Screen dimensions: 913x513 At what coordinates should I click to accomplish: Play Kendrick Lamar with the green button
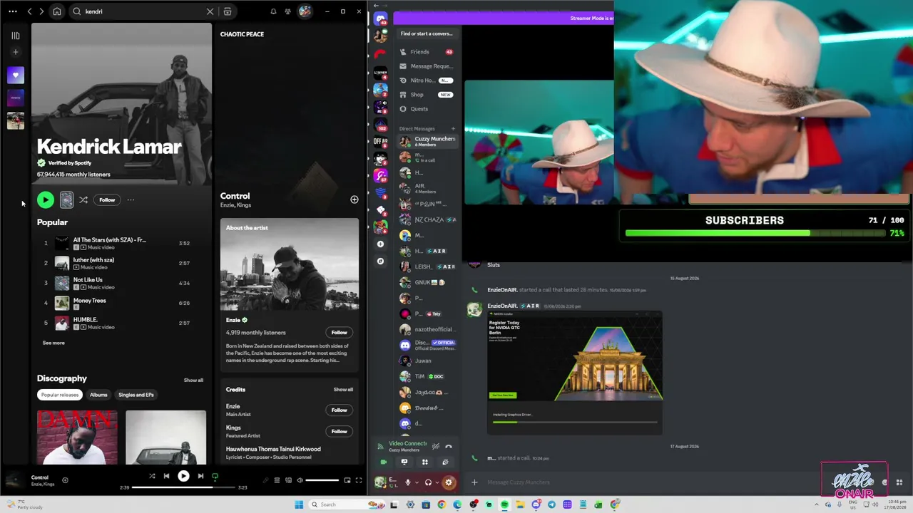pos(45,200)
